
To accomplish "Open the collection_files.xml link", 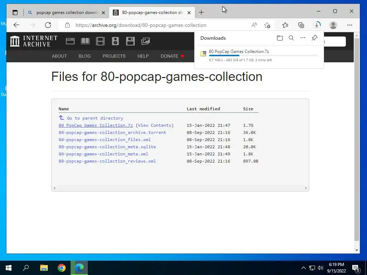I will tap(105, 140).
